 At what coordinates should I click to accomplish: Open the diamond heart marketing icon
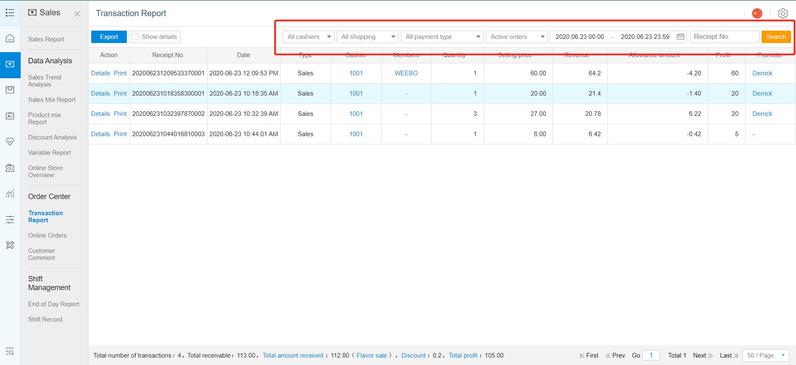point(10,142)
